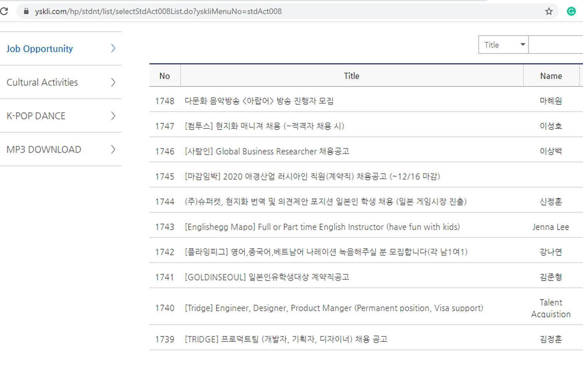This screenshot has width=583, height=388.
Task: Click the chevron next to Job Opportunity
Action: (x=113, y=48)
